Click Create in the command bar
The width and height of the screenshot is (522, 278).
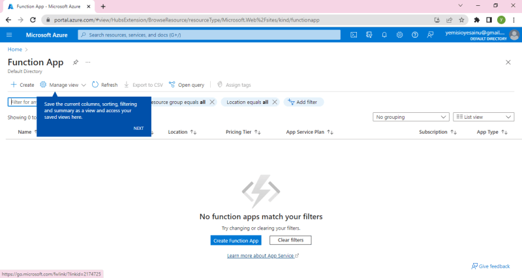22,85
